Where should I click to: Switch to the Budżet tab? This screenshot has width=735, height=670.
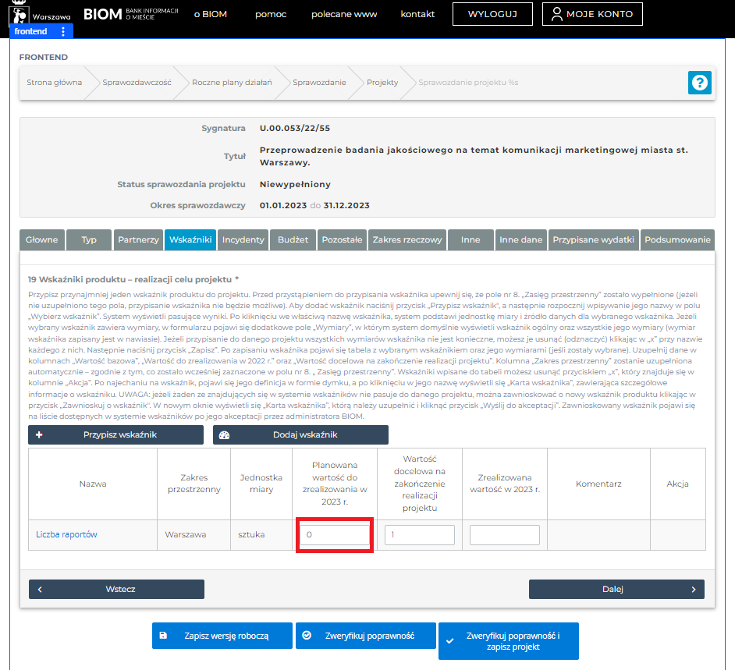point(293,239)
